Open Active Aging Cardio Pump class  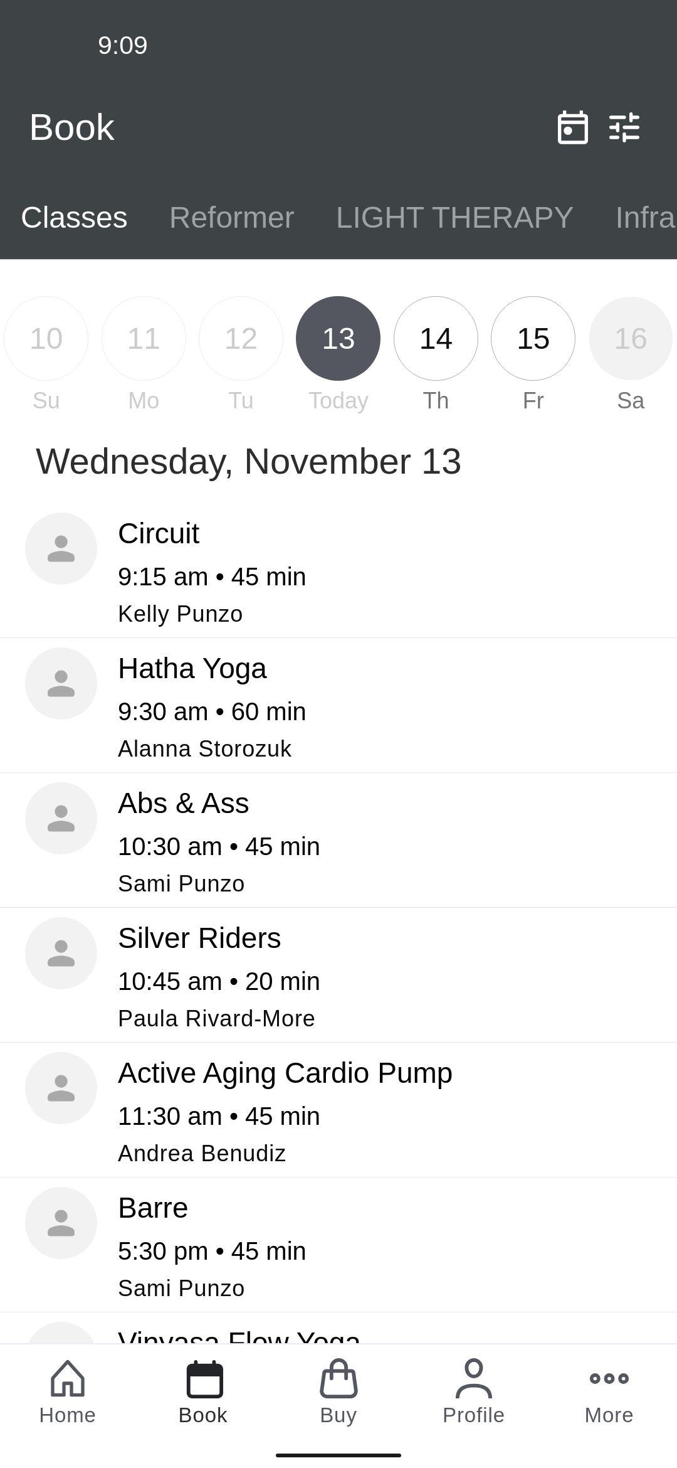(x=338, y=1110)
